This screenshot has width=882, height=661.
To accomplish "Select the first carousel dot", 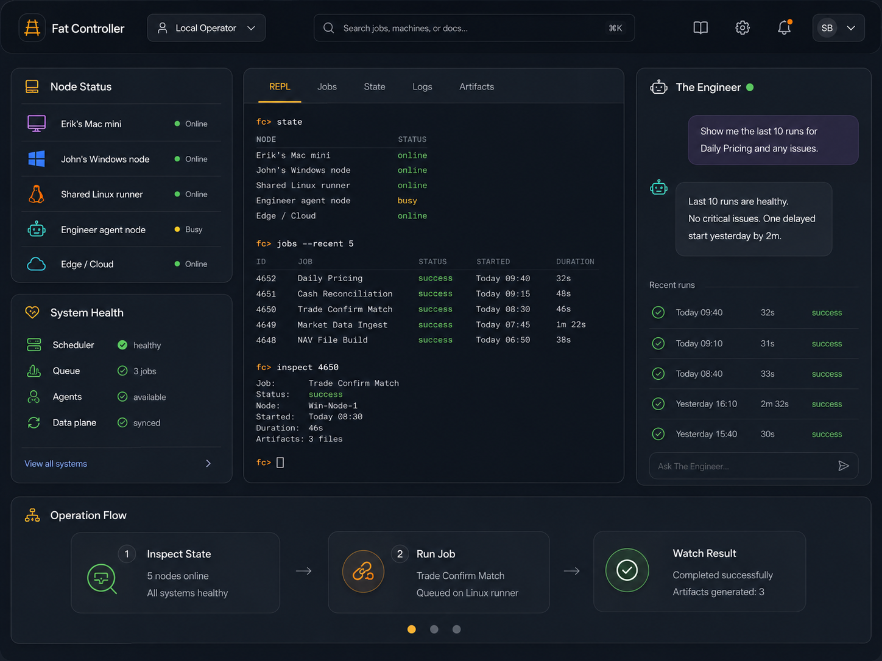I will [412, 629].
